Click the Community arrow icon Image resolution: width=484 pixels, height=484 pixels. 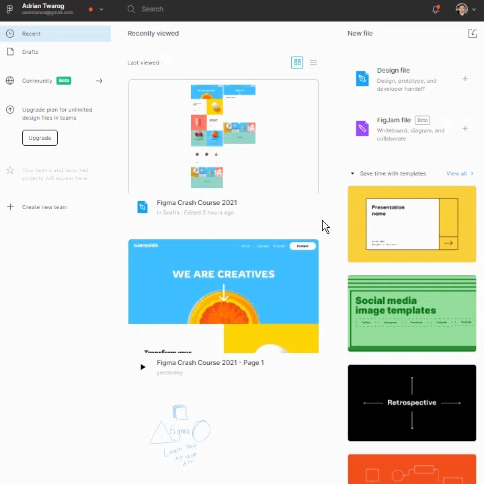click(x=99, y=81)
